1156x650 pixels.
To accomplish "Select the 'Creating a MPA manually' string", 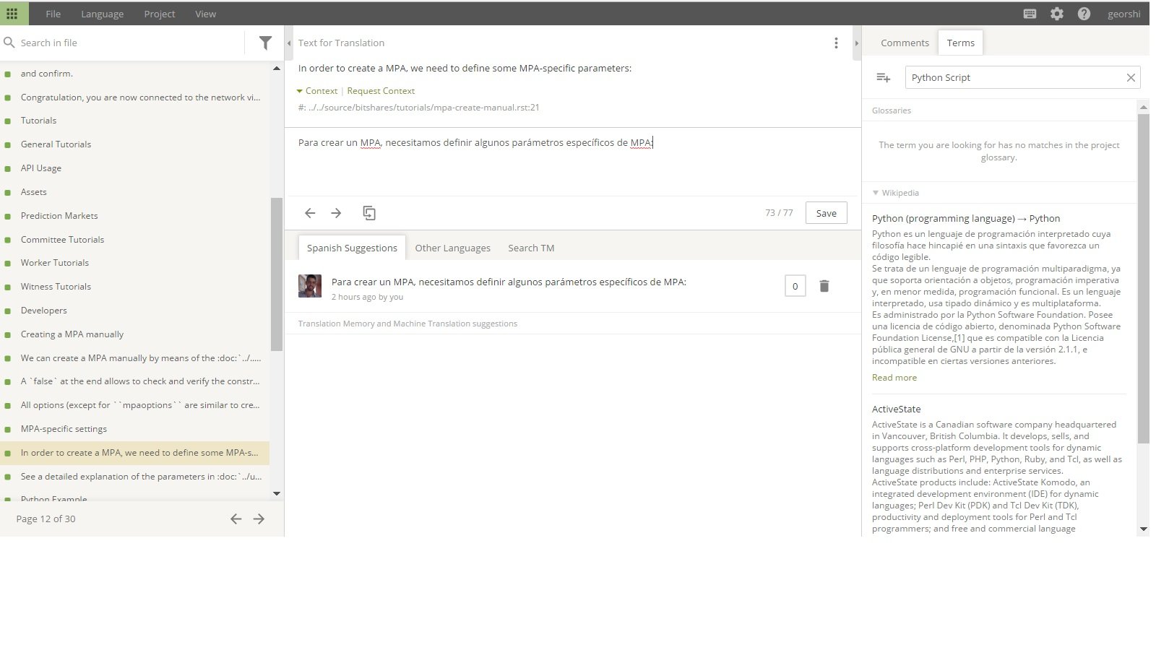I will coord(72,334).
